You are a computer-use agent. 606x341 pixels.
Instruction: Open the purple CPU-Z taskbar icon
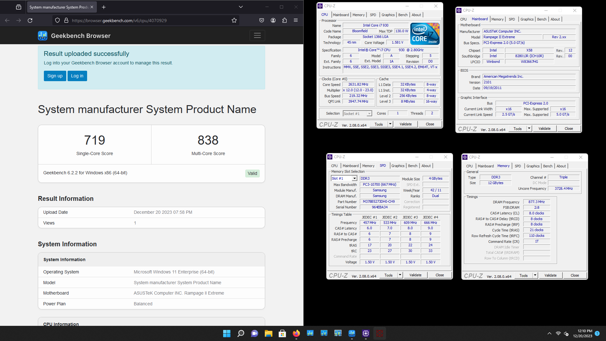point(365,333)
